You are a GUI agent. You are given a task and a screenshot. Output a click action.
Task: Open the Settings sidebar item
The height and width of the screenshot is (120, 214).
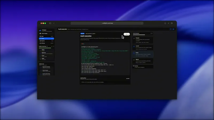pos(46,43)
